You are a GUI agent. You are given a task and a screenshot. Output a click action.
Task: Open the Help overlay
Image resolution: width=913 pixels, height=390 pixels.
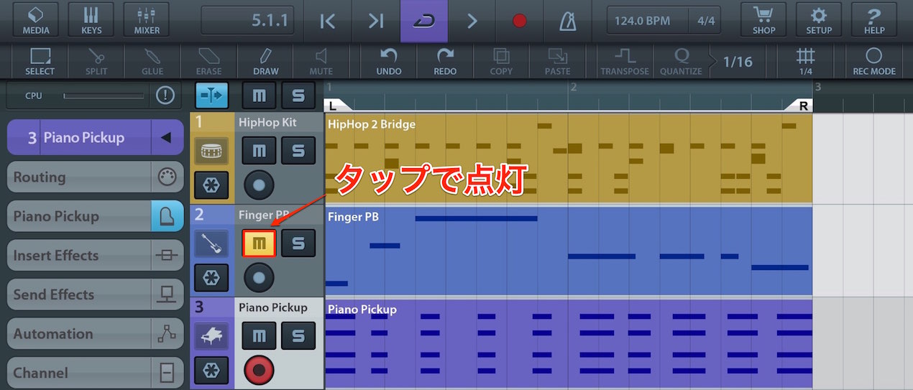click(874, 21)
